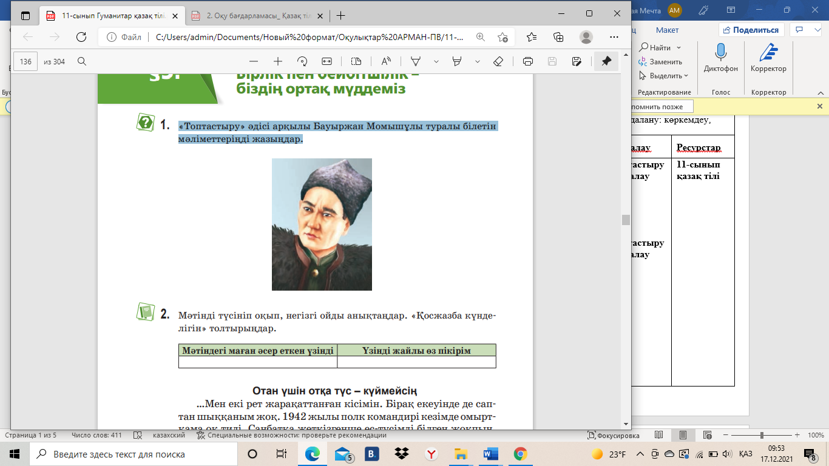Open the Draw tool options dropdown
This screenshot has width=829, height=466.
[436, 61]
